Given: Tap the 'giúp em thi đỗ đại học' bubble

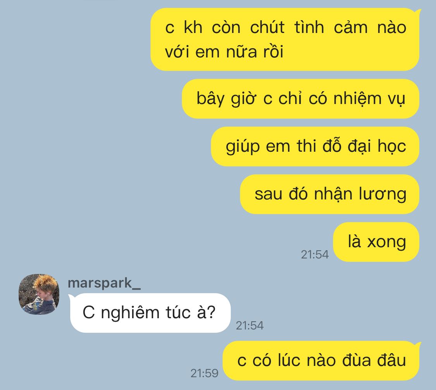Looking at the screenshot, I should [315, 146].
